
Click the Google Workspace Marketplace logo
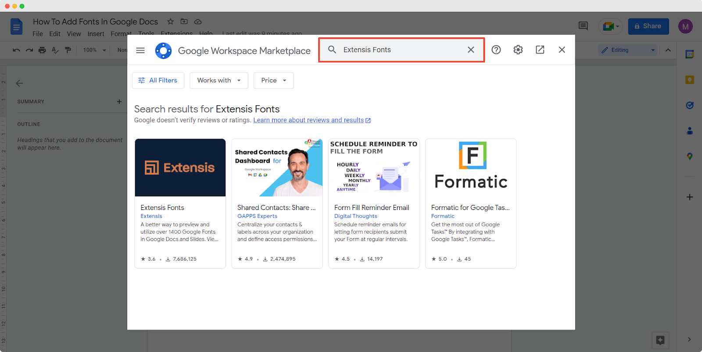(163, 50)
